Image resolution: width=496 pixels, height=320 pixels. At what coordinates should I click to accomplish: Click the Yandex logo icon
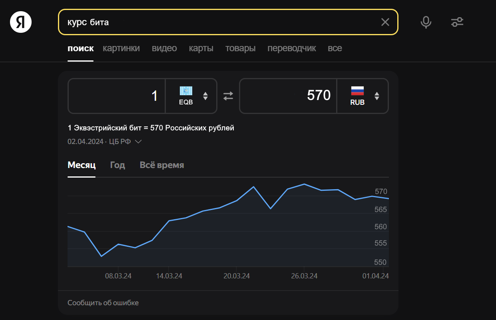click(x=21, y=22)
